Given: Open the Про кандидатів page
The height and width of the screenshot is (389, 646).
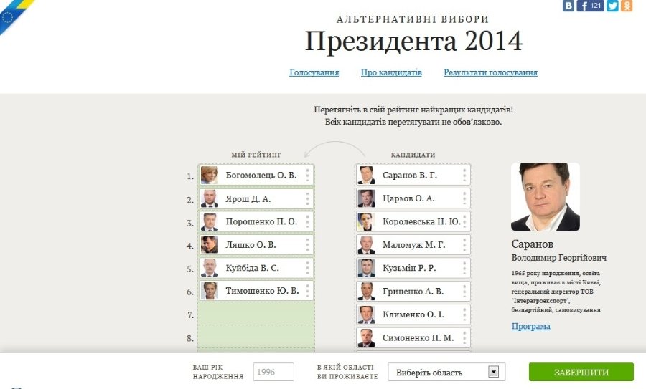Looking at the screenshot, I should [391, 72].
